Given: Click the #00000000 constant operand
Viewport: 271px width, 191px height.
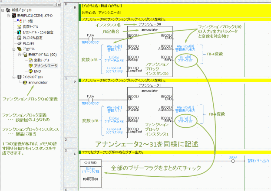Looking at the screenshot, I should (x=90, y=179).
